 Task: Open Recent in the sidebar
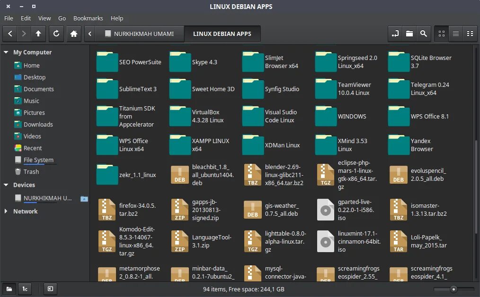coord(33,148)
